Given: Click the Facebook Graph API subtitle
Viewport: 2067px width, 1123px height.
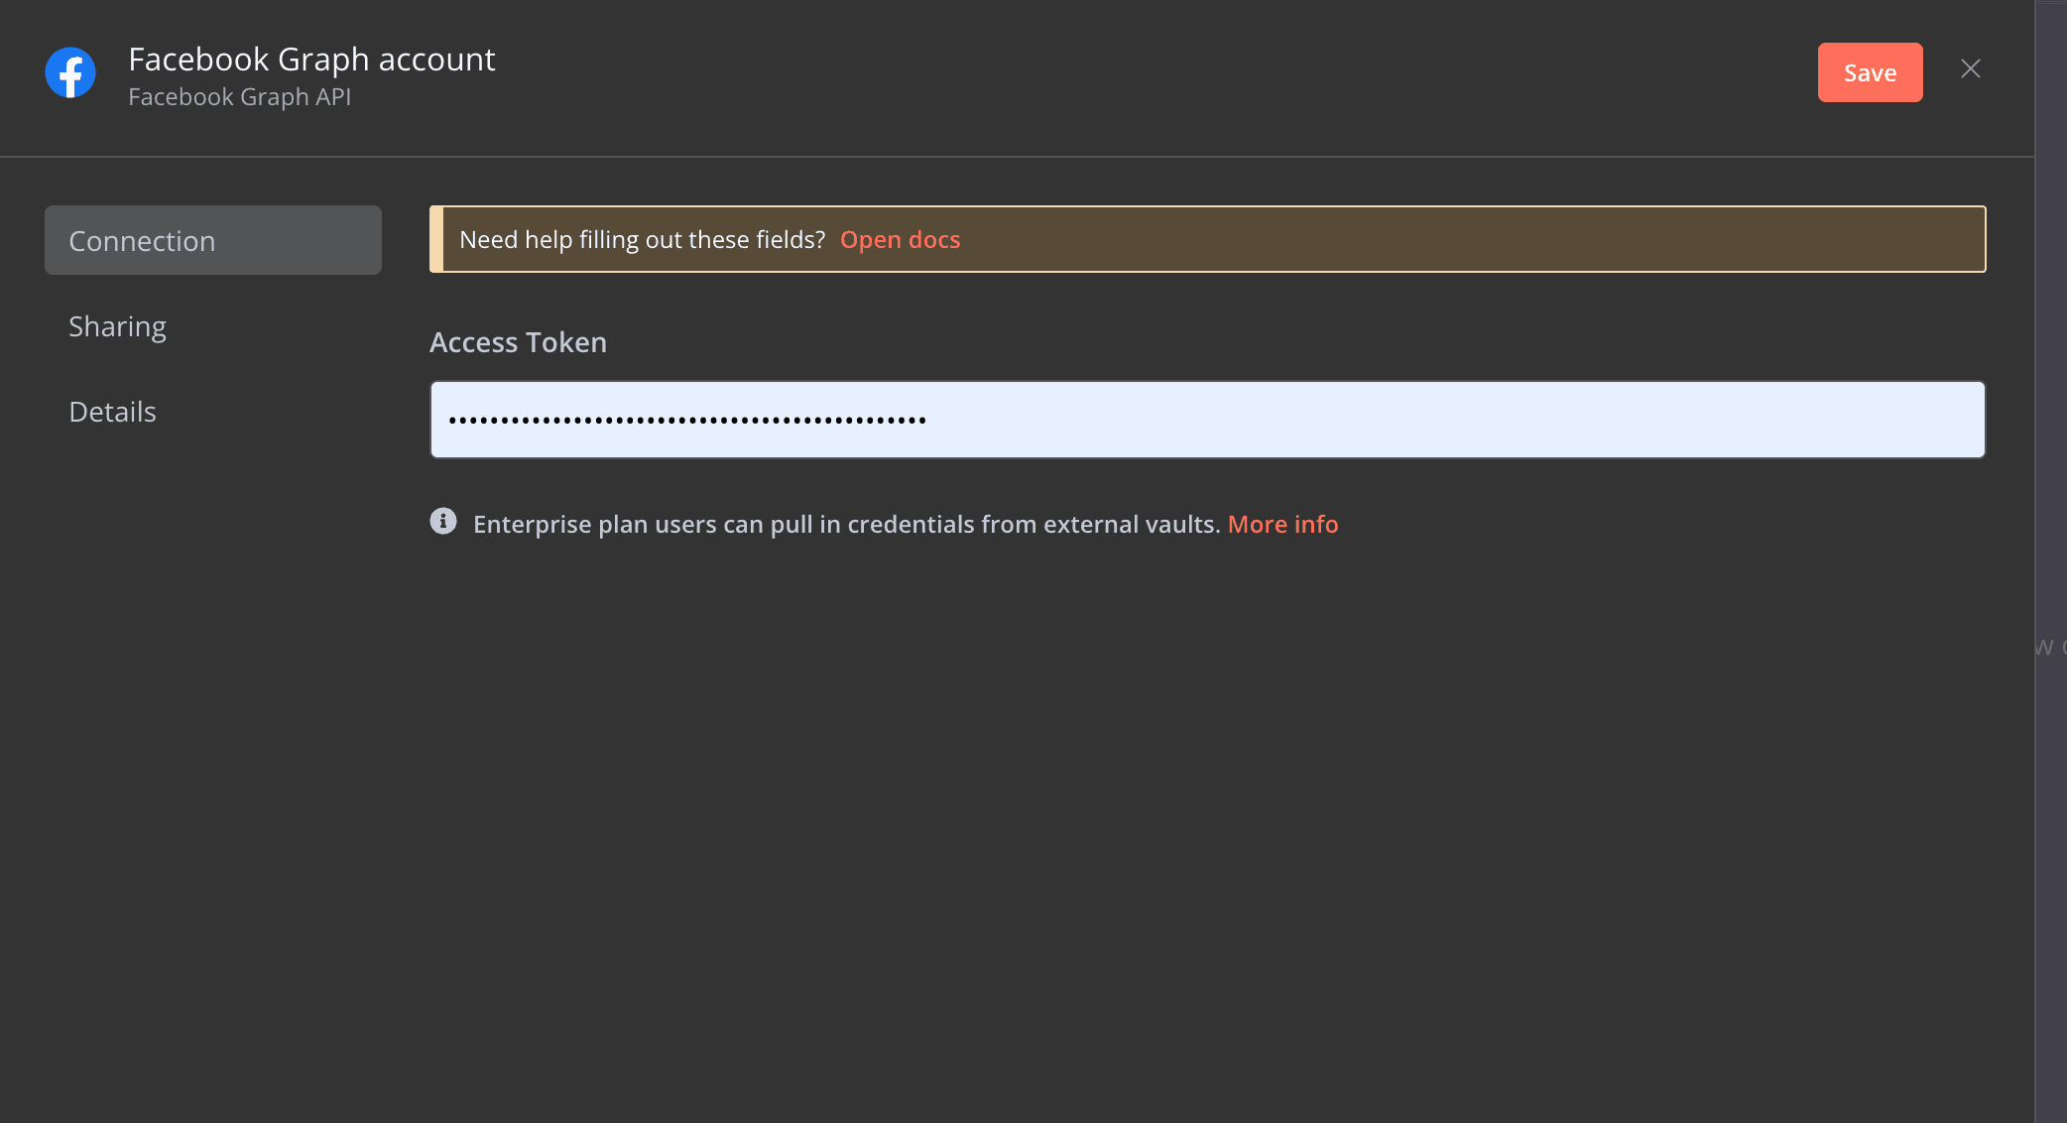Looking at the screenshot, I should (239, 97).
